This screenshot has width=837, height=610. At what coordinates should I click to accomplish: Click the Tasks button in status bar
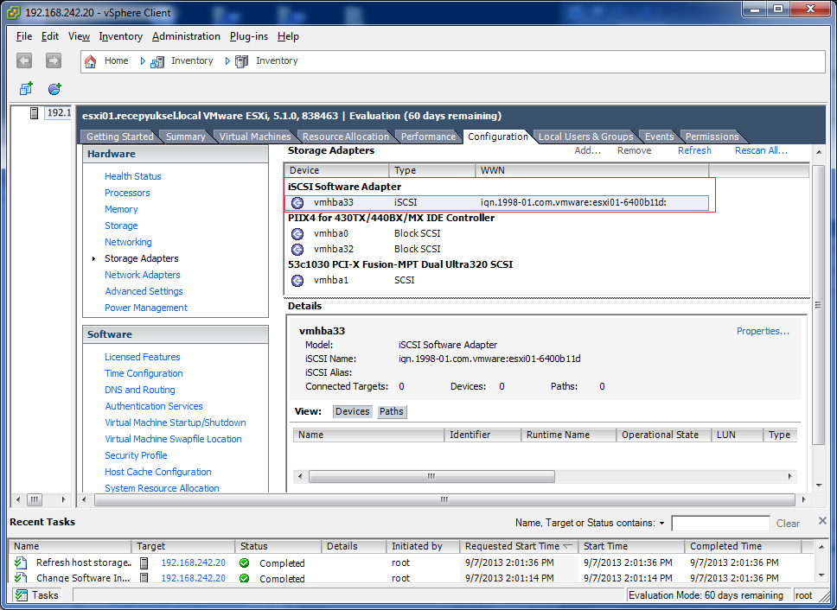37,595
